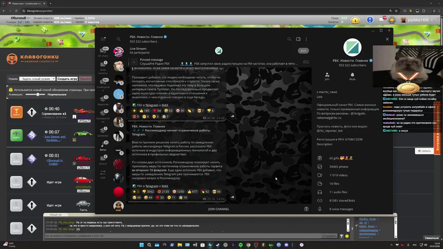The height and width of the screenshot is (249, 443).
Task: Open 11018 videos shared media
Action: 352,175
